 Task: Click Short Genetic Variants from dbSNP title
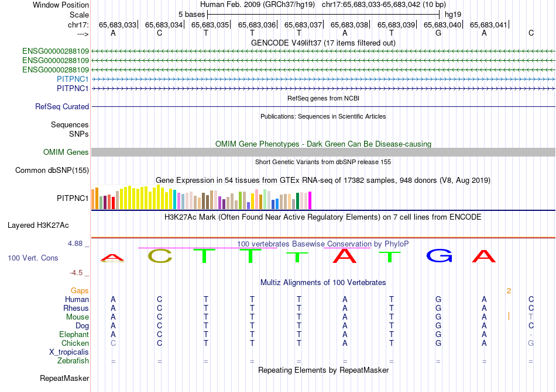(323, 162)
